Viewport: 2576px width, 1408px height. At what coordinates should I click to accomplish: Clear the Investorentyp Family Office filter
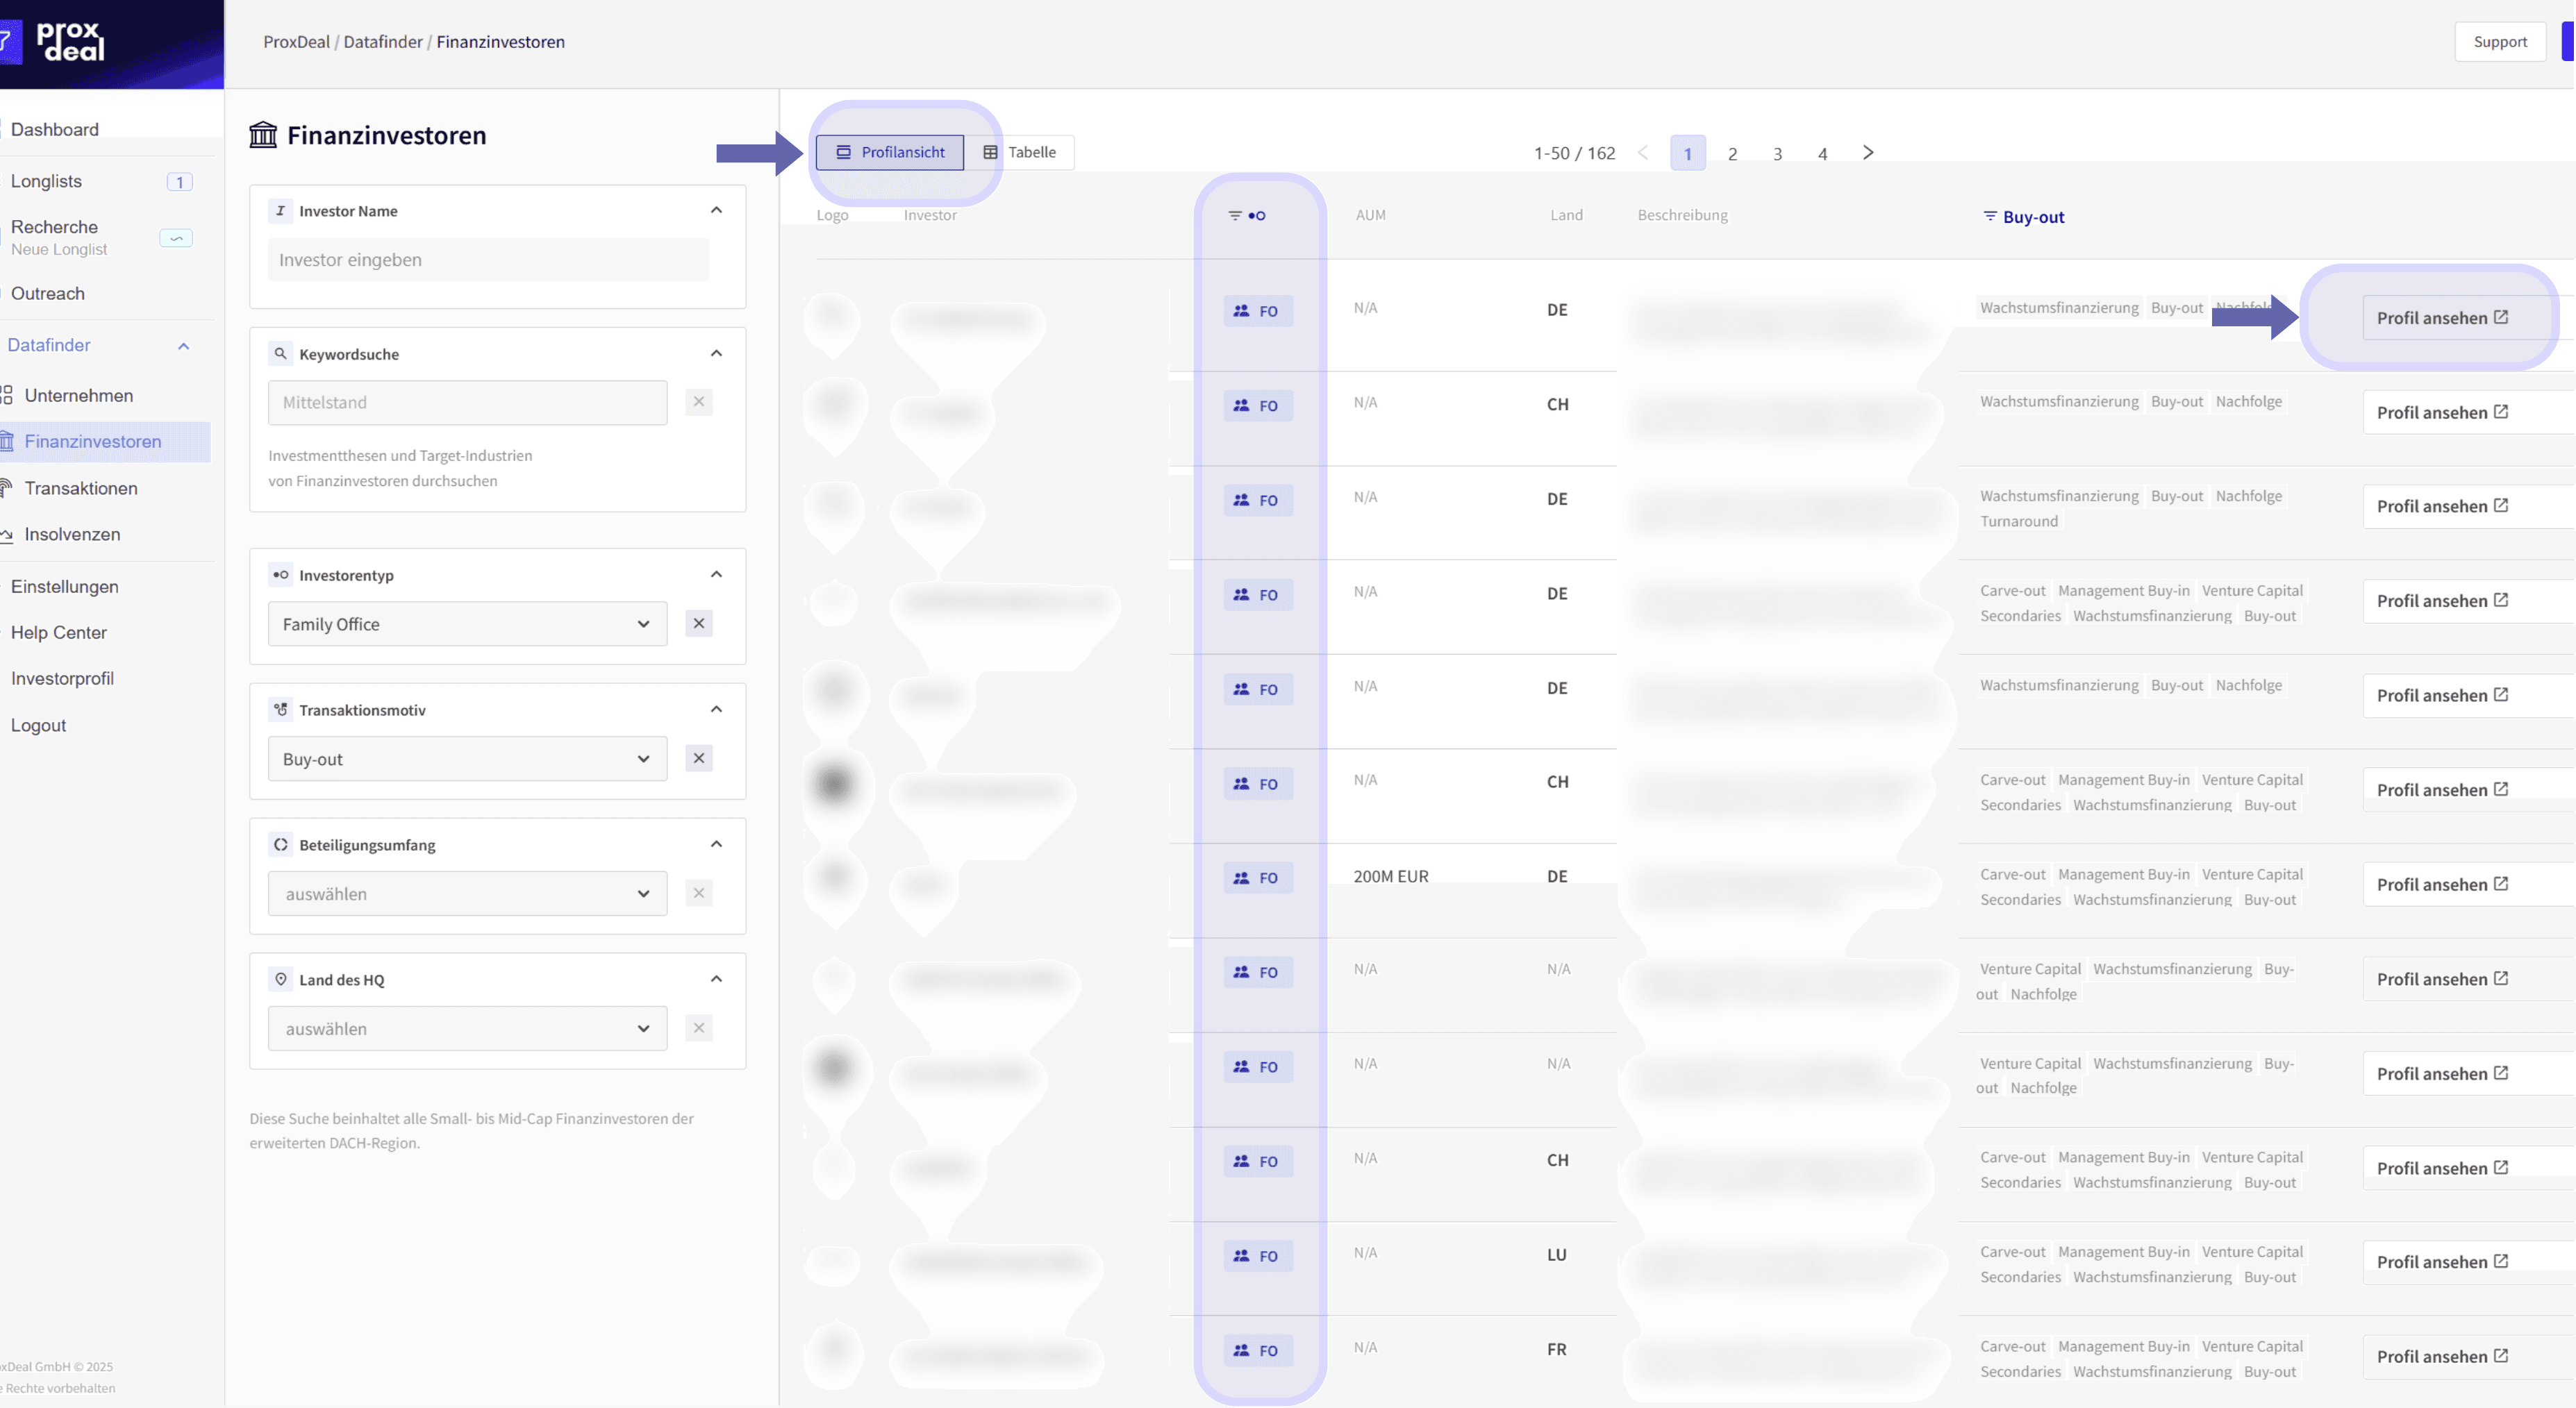coord(698,623)
